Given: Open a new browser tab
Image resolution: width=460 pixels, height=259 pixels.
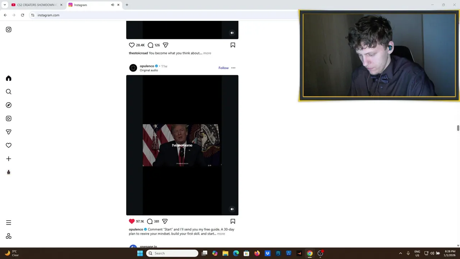Looking at the screenshot, I should coord(127,5).
